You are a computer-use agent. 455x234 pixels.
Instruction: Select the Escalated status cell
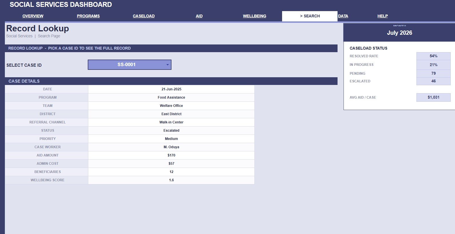coord(171,131)
